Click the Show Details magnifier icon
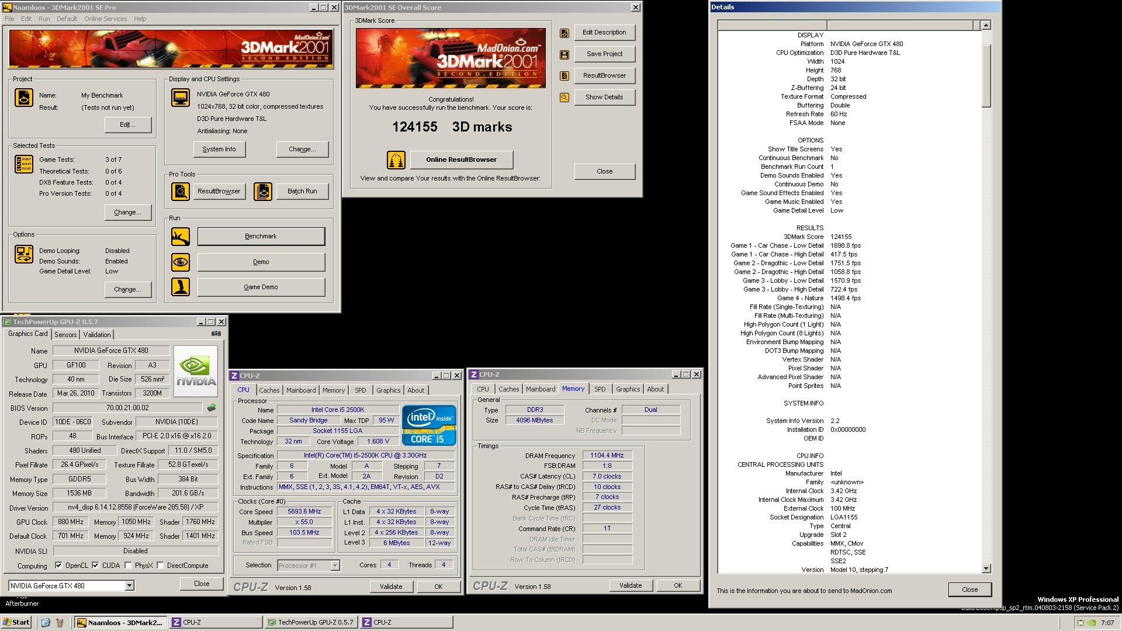This screenshot has width=1122, height=631. 565,98
